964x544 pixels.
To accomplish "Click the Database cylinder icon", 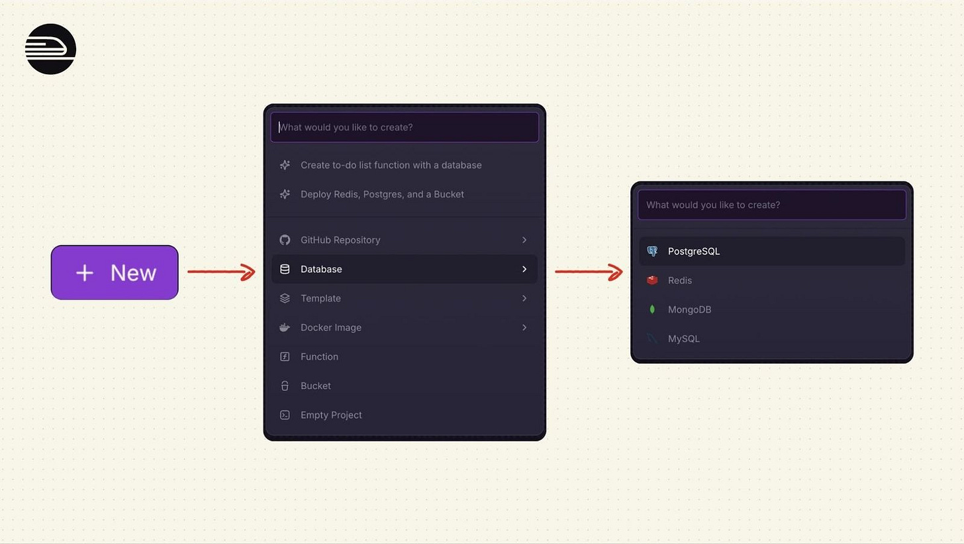I will pyautogui.click(x=285, y=269).
